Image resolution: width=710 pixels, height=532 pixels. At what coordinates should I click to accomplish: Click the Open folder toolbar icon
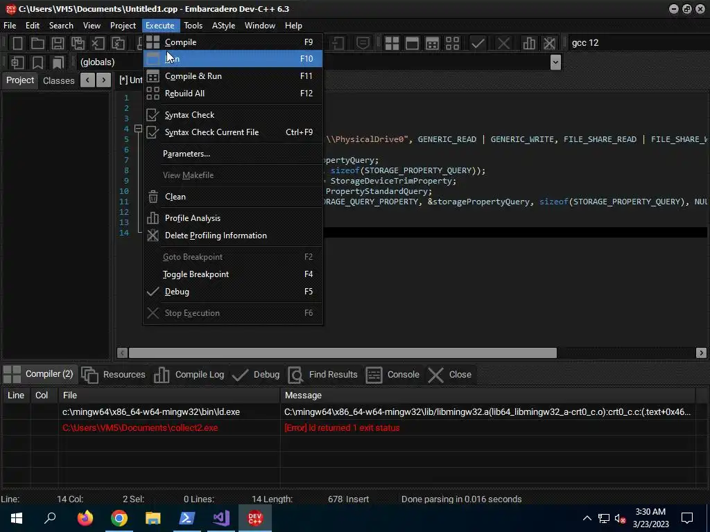coord(37,43)
